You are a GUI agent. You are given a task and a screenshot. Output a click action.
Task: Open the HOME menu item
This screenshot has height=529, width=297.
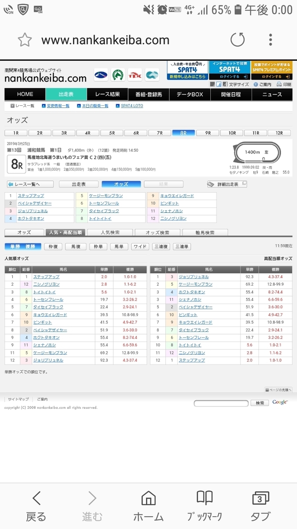25,94
